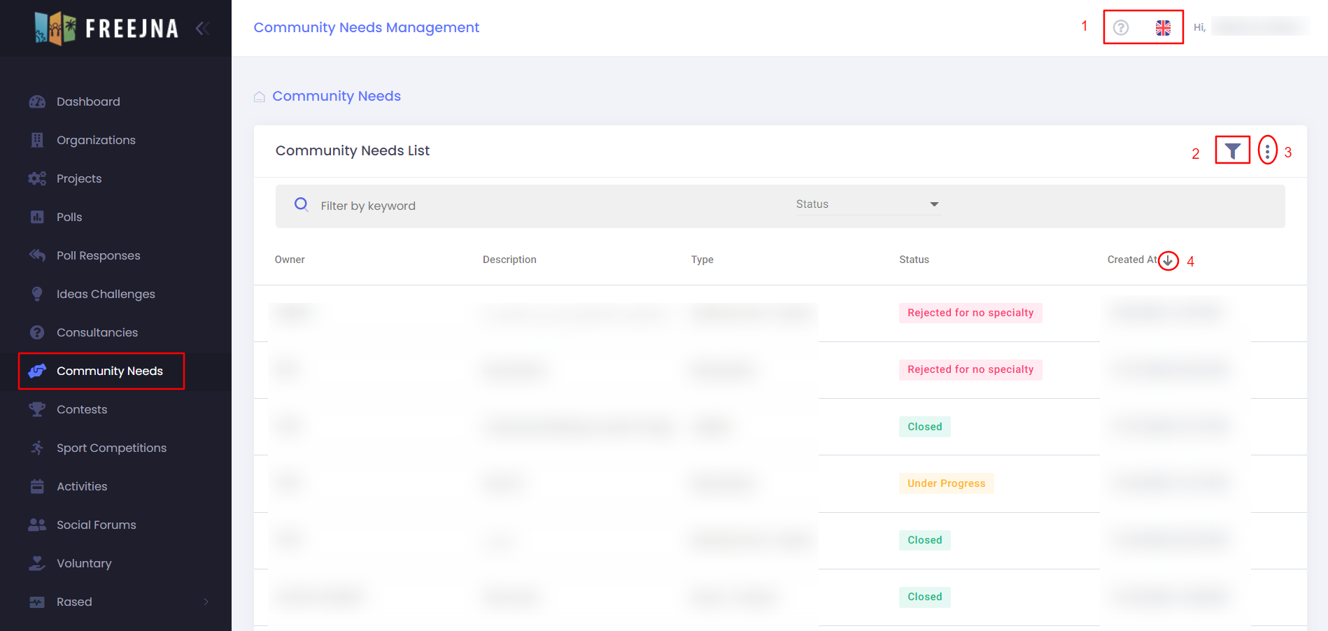1328x631 pixels.
Task: Click the first Rejected for no specialty badge
Action: [x=970, y=313]
